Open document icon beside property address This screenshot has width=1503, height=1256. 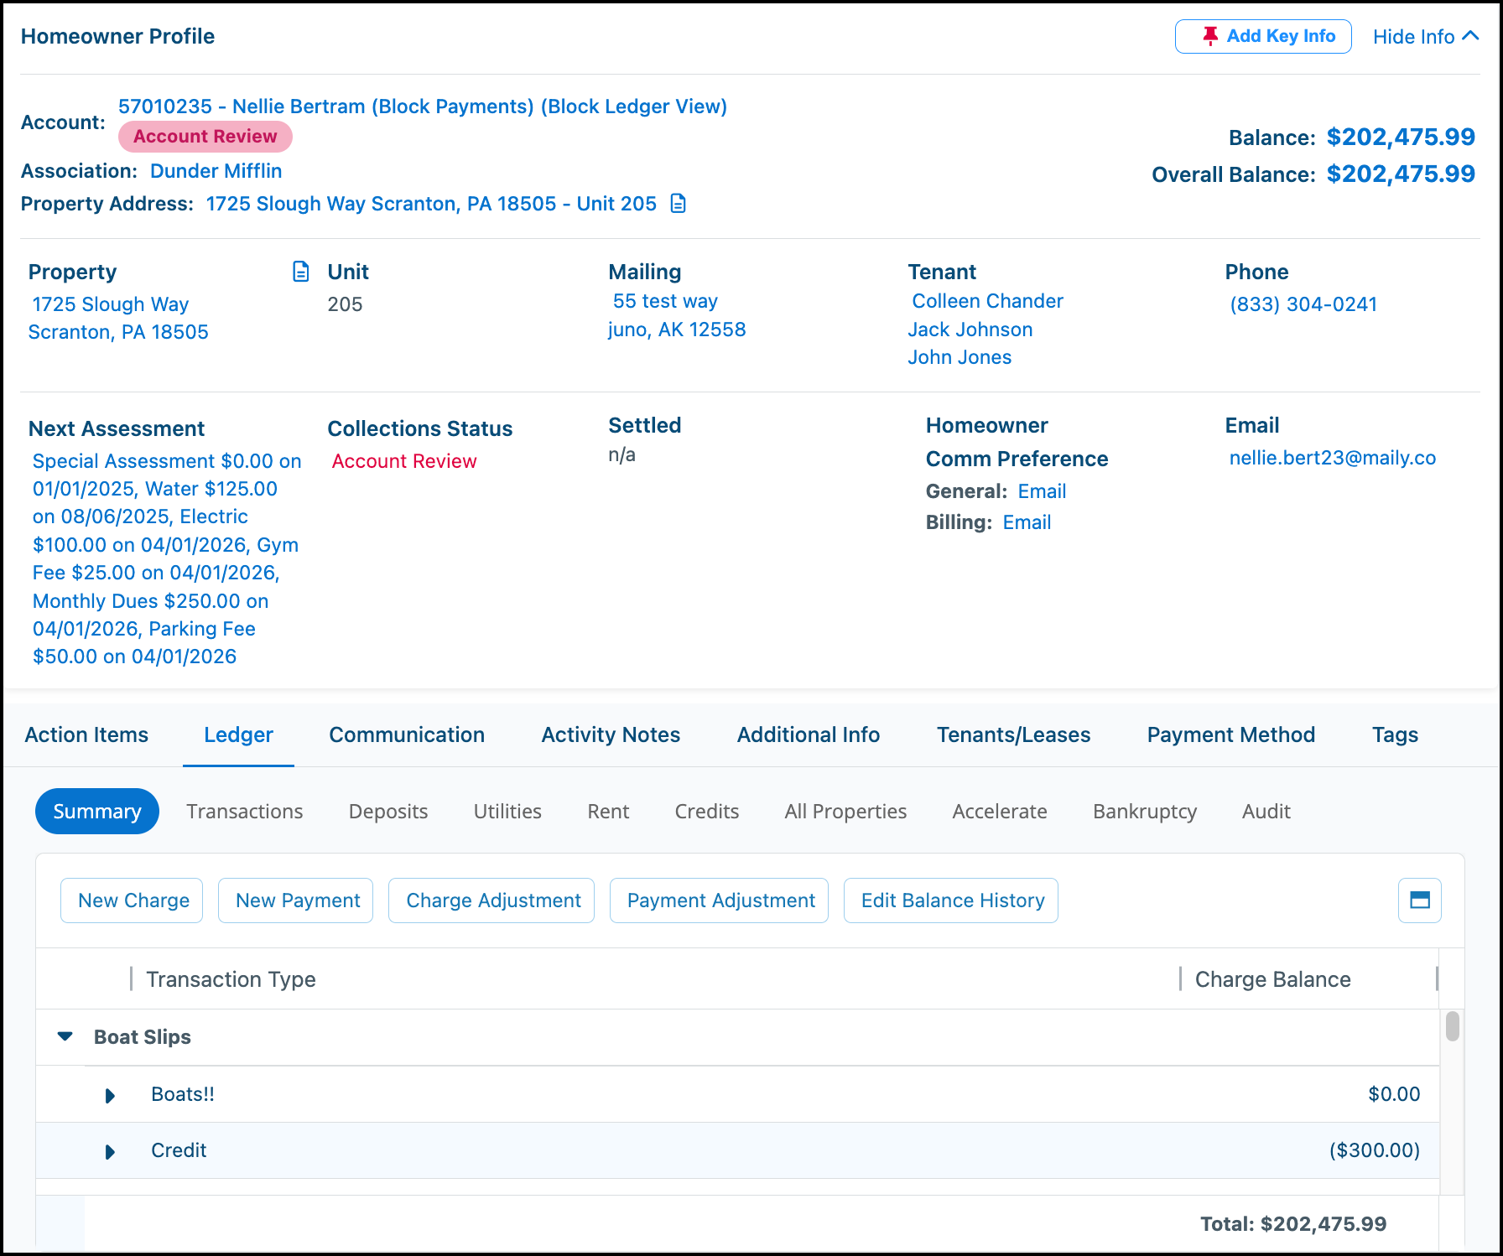pyautogui.click(x=679, y=204)
